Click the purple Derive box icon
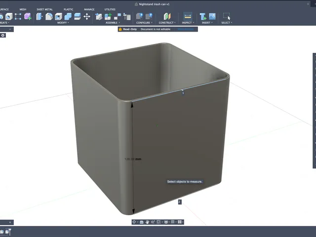Viewport: 316px width, 237px height. (x=28, y=16)
